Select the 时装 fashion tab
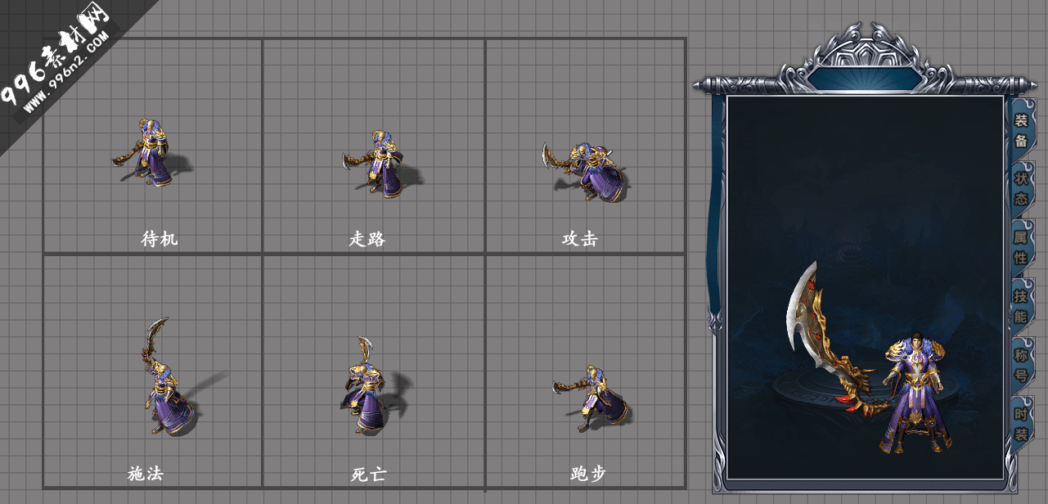The width and height of the screenshot is (1048, 504). pyautogui.click(x=1021, y=423)
